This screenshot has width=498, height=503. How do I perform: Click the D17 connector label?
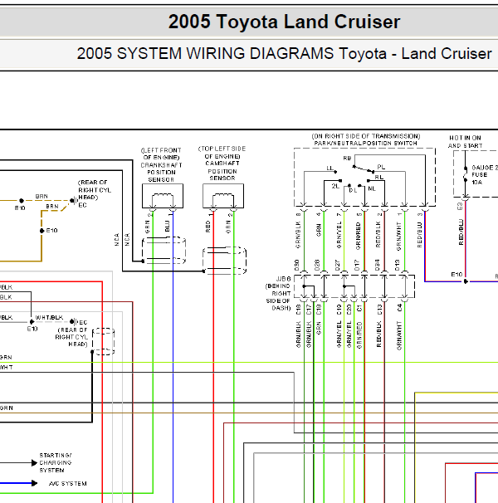[357, 265]
